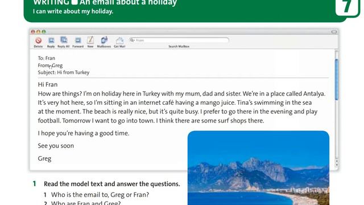Click the blue vertical scrollbar thumb
364x205 pixels.
pyautogui.click(x=336, y=80)
